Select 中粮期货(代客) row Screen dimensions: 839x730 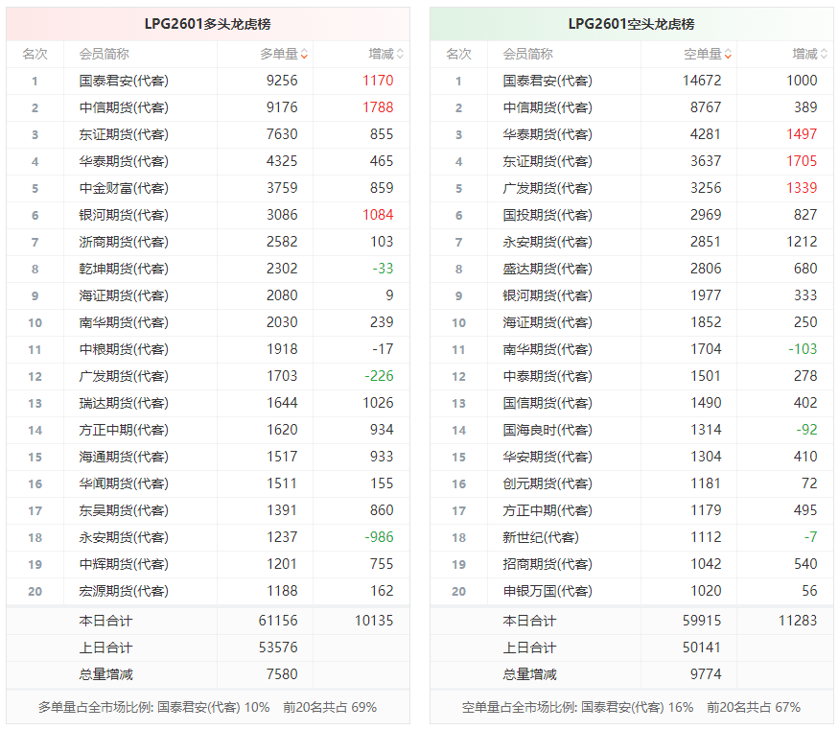(x=208, y=349)
